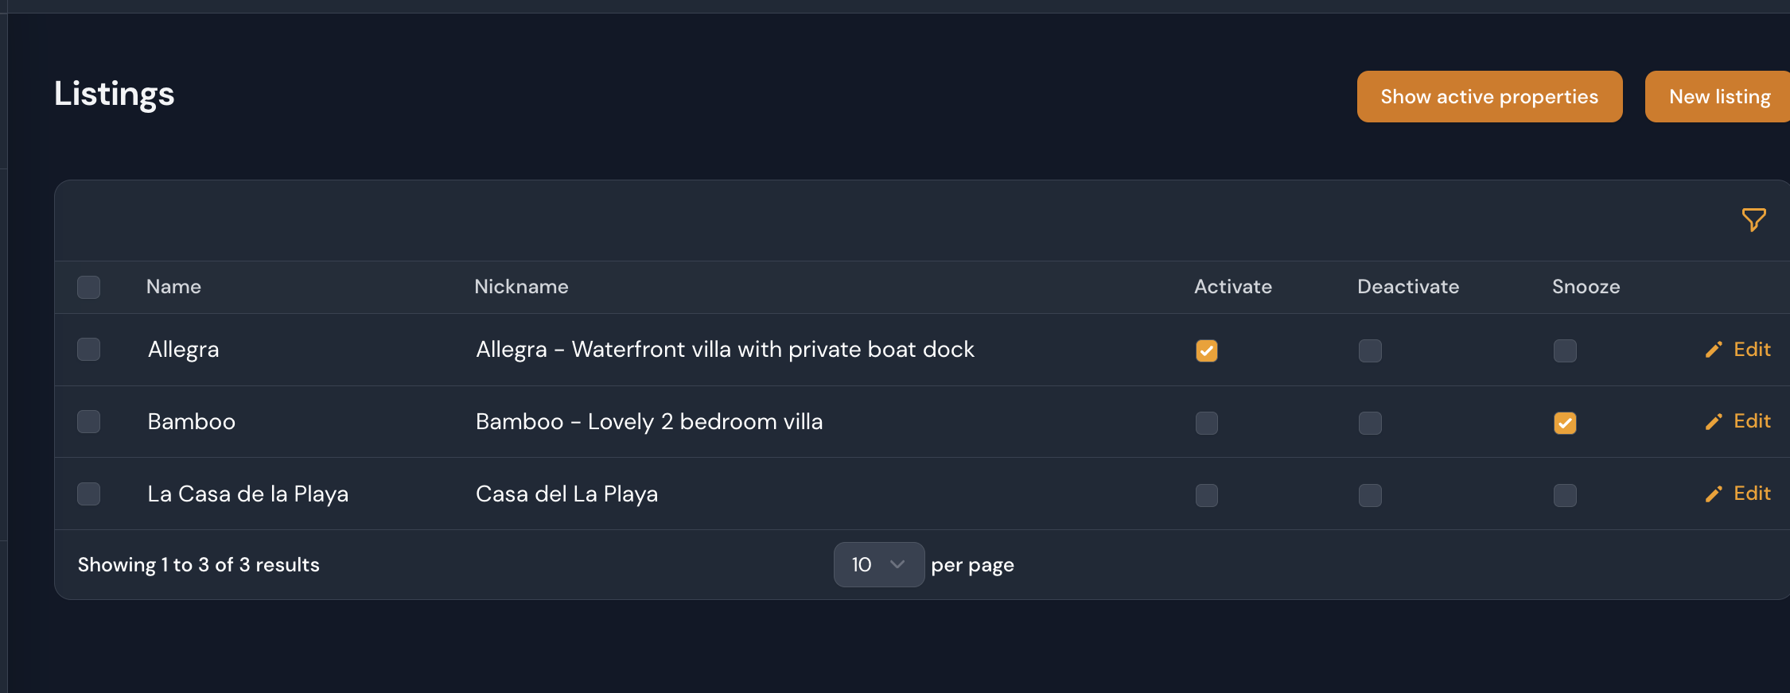Check the Deactivate box for Bamboo
The height and width of the screenshot is (693, 1790).
coord(1369,423)
